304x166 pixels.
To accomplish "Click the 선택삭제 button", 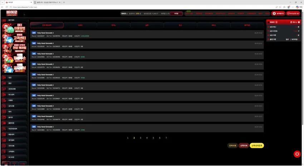I will (x=244, y=146).
